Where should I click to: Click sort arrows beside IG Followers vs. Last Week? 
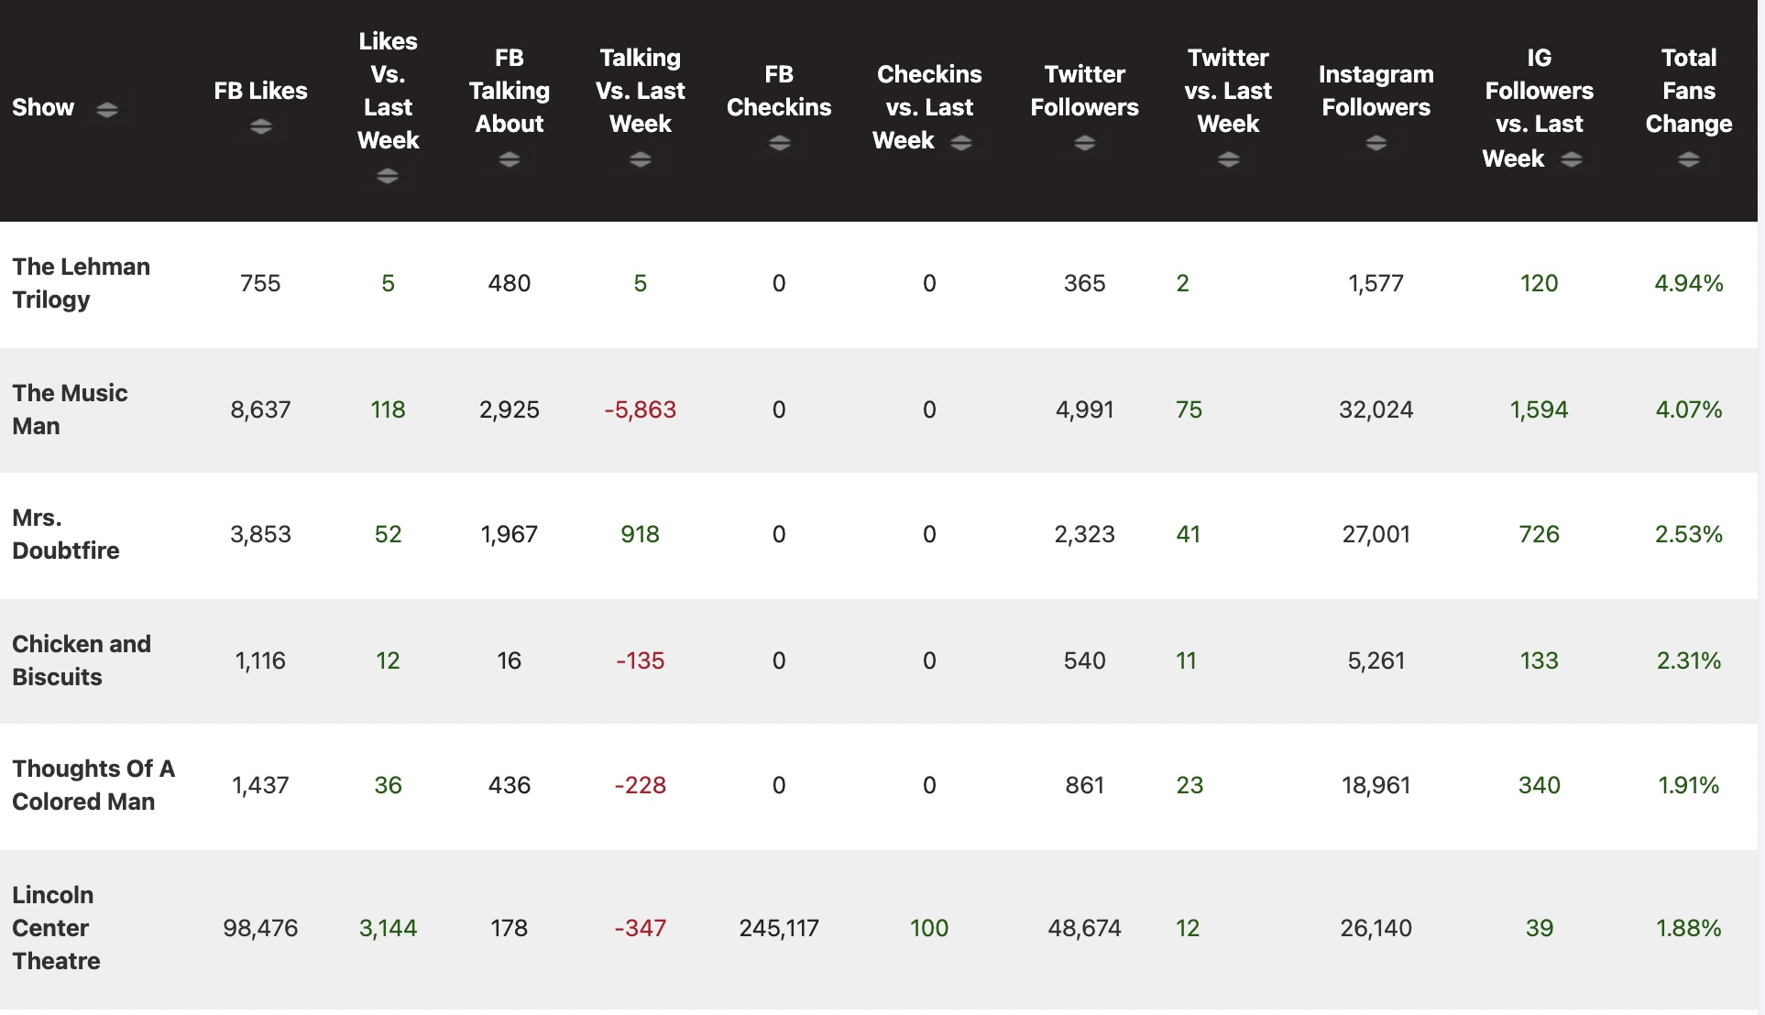point(1572,159)
